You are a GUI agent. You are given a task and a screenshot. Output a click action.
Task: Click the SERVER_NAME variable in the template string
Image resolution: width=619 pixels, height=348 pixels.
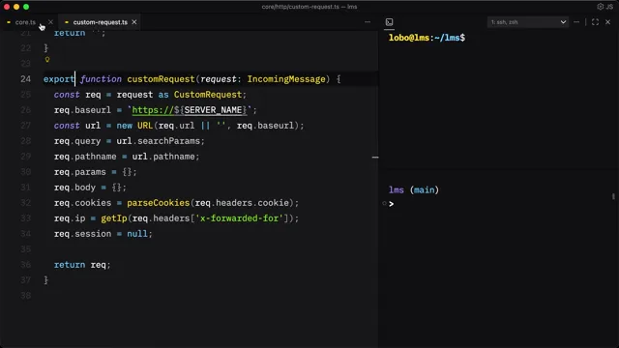pos(213,110)
